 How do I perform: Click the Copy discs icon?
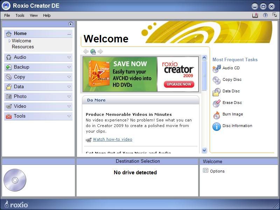[x=8, y=77]
